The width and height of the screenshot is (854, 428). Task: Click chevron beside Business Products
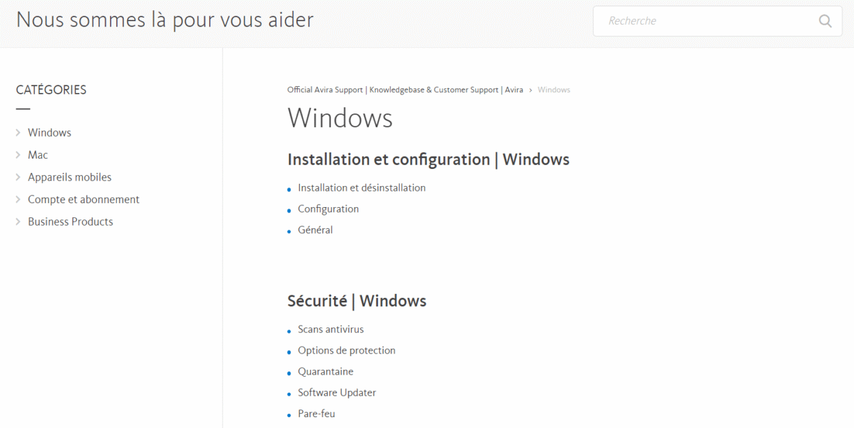click(18, 222)
